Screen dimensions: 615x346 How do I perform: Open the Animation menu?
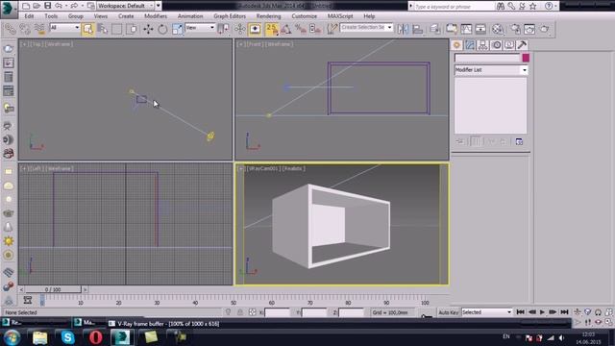tap(190, 16)
